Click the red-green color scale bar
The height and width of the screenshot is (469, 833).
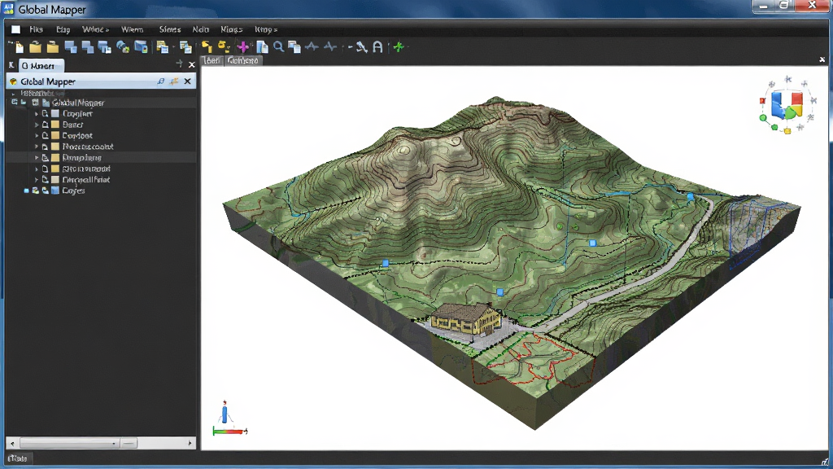[x=230, y=432]
